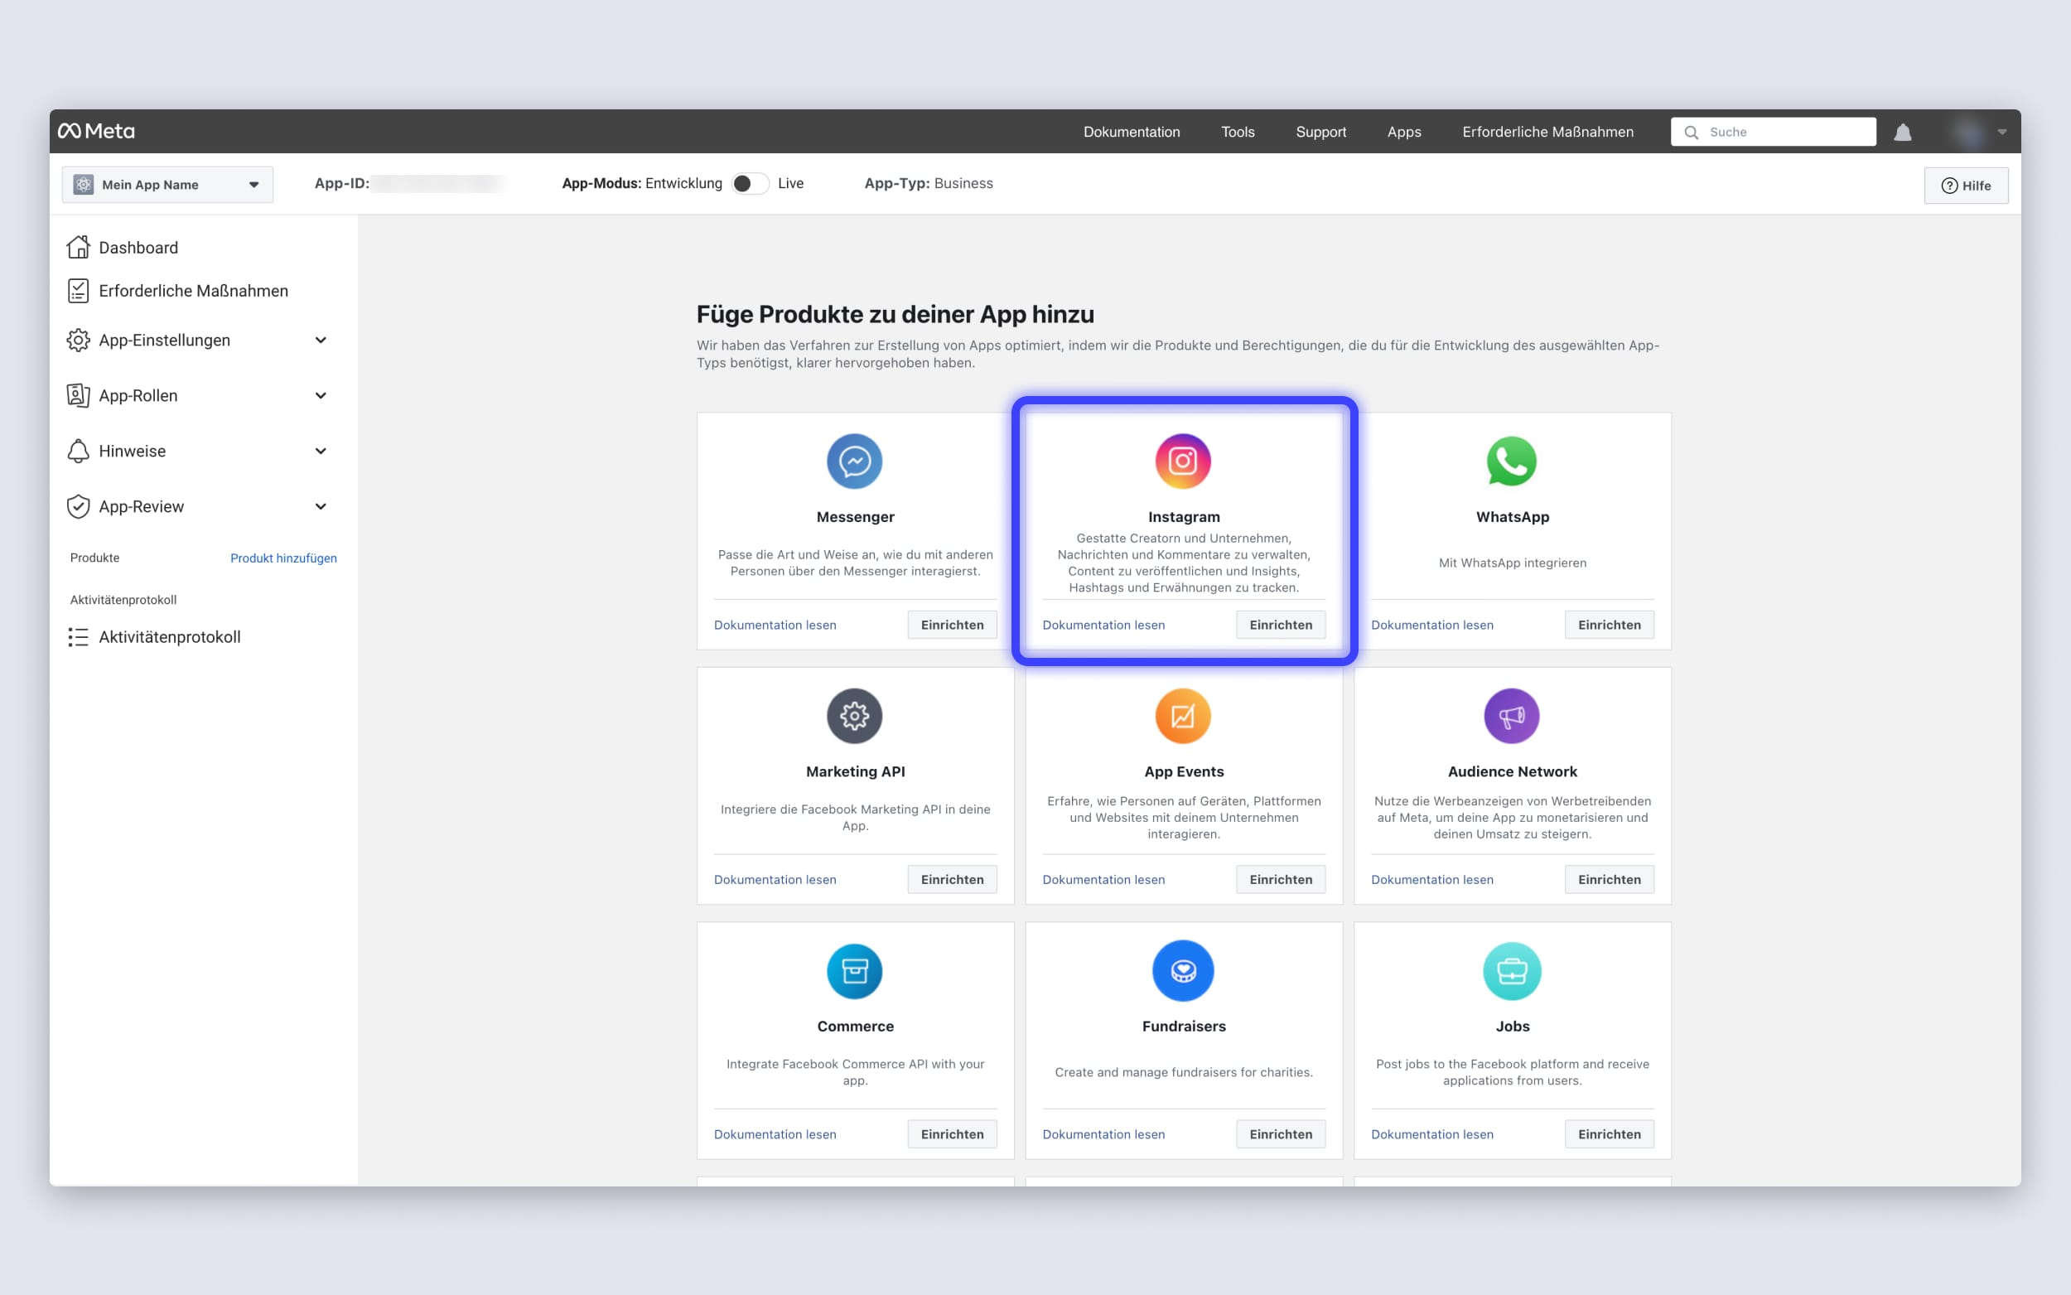Open the Support menu

[1320, 132]
